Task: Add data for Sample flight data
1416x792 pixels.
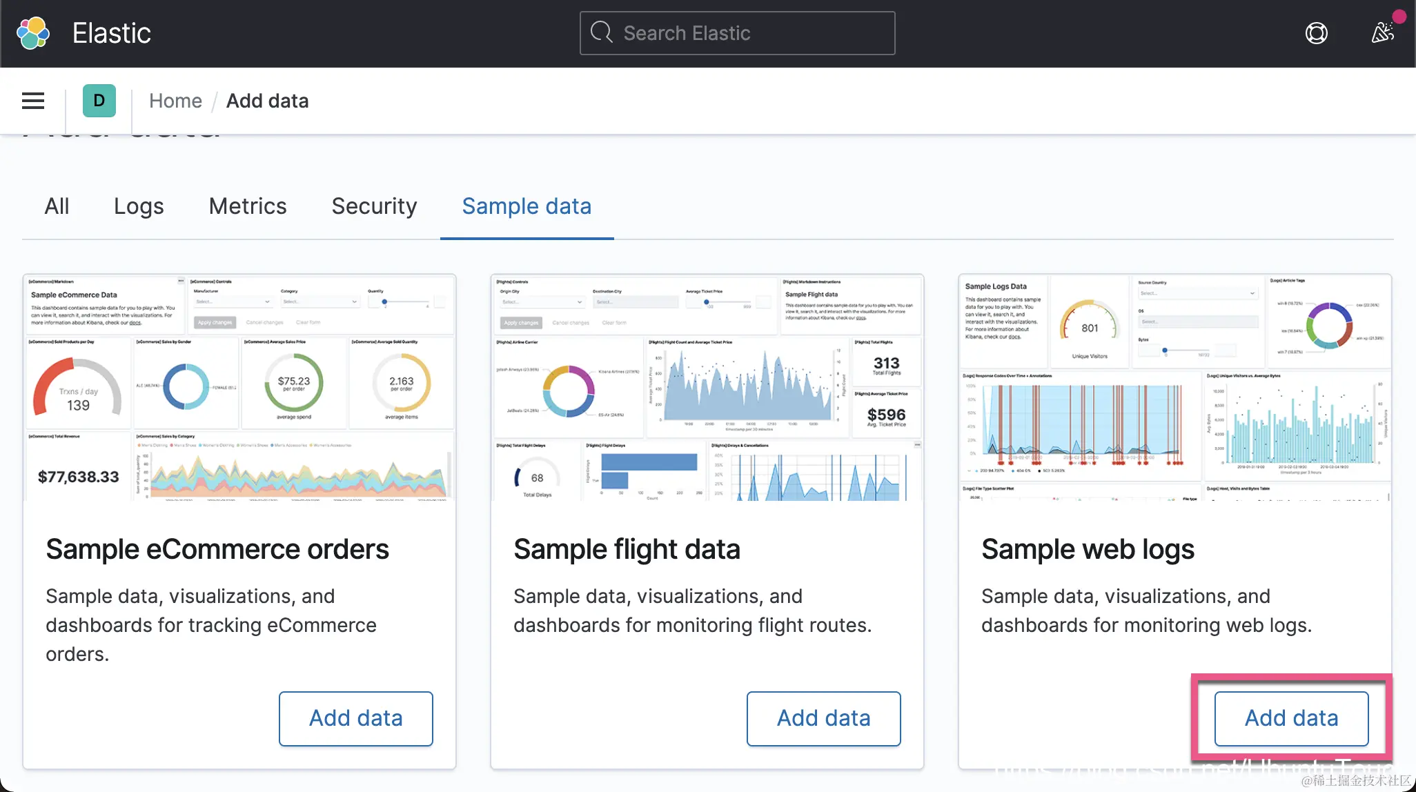Action: 823,718
